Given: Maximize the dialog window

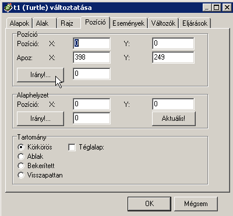Looking at the screenshot, I should [217, 8].
